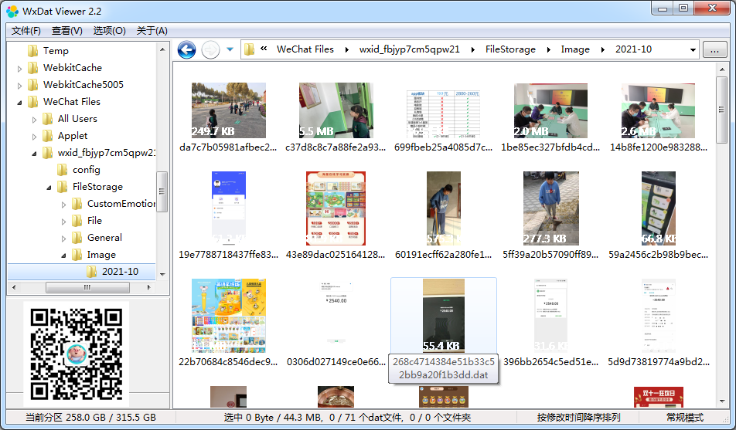Click 2021-10 in the address path
Image resolution: width=736 pixels, height=430 pixels.
pyautogui.click(x=633, y=49)
